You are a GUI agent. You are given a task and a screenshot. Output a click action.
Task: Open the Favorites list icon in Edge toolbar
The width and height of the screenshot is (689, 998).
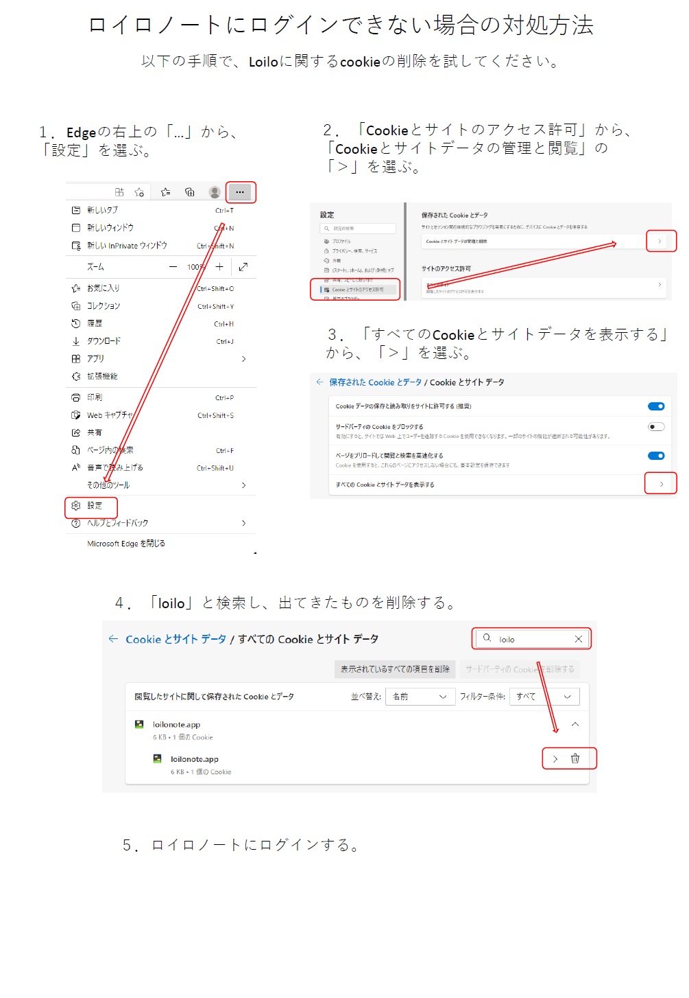165,192
